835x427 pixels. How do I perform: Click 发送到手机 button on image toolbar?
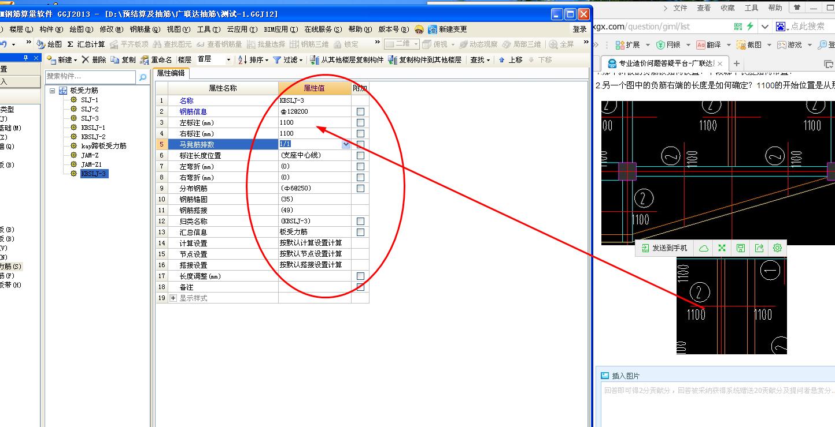pyautogui.click(x=664, y=248)
